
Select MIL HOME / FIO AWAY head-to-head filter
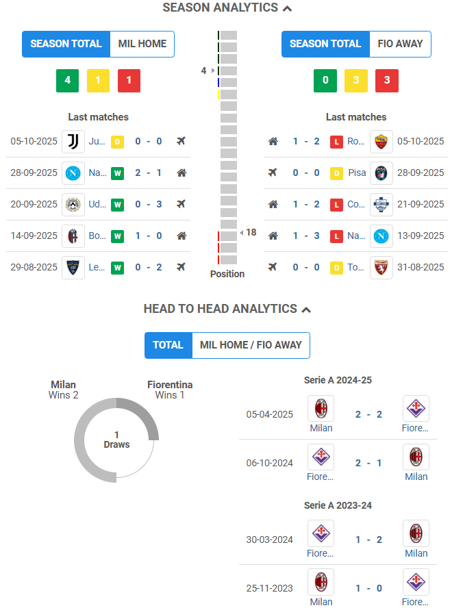tap(251, 346)
